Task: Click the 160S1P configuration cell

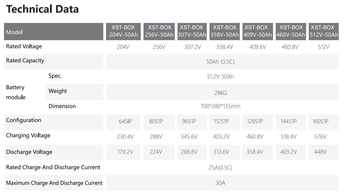Action: [320, 121]
